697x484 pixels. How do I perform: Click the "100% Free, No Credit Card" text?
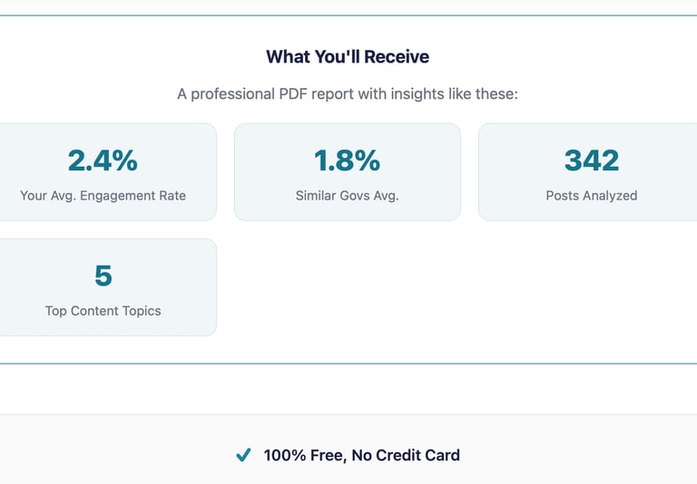[x=361, y=455]
